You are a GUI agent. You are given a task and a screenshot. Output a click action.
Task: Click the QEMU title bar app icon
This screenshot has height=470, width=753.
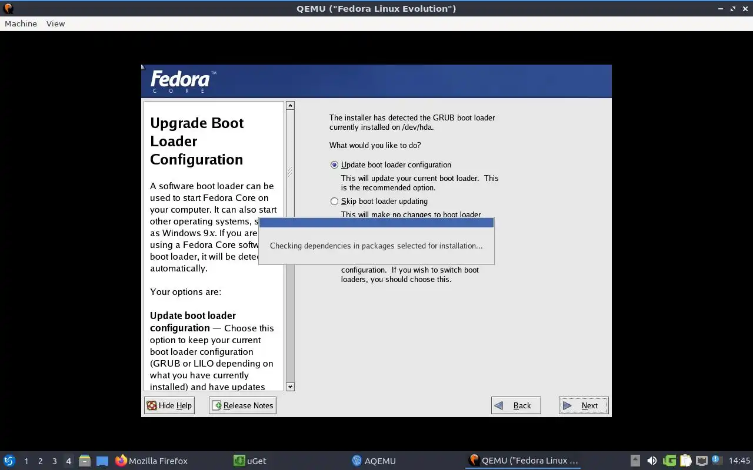click(x=8, y=8)
